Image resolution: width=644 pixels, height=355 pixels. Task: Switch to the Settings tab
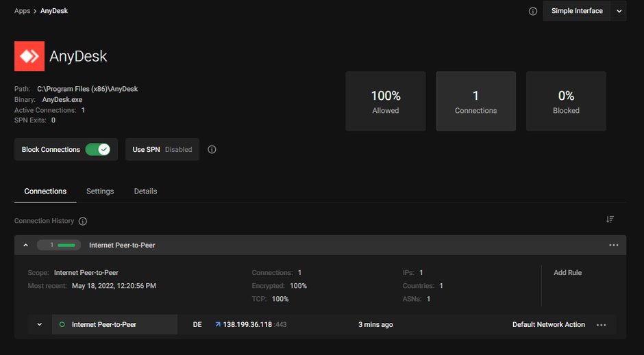(100, 191)
